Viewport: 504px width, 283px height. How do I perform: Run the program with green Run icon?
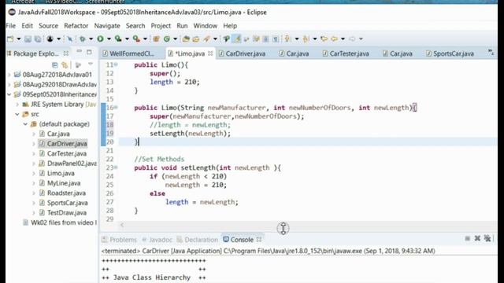(100, 39)
